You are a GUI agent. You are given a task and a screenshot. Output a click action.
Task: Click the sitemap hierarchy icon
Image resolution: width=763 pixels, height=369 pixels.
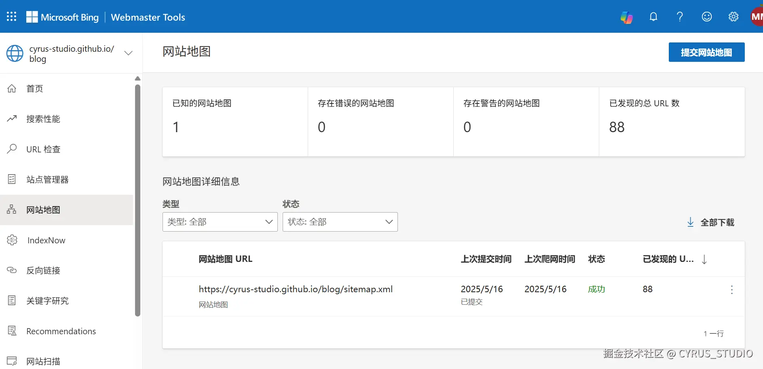tap(12, 209)
